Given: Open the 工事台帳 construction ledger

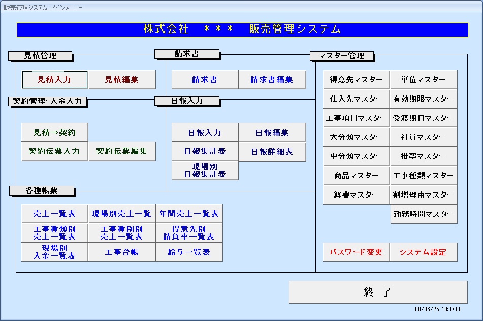Looking at the screenshot, I should click(x=122, y=252).
